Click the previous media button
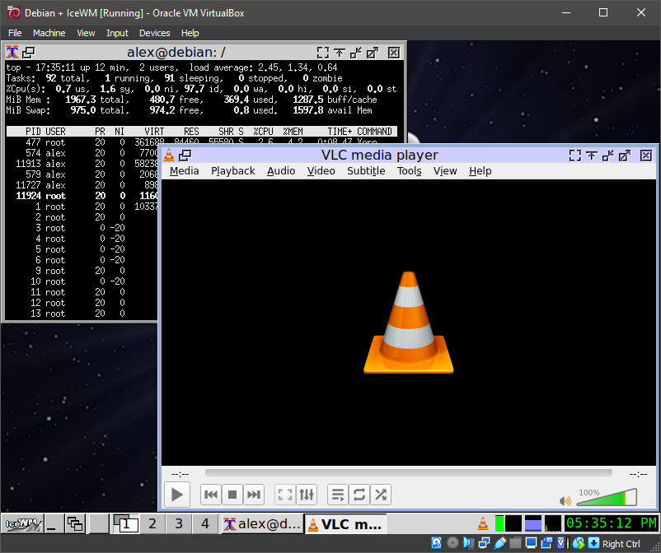 [x=211, y=495]
